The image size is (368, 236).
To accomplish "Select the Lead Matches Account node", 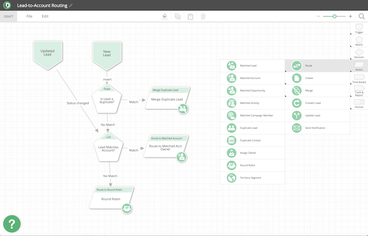I will [108, 147].
